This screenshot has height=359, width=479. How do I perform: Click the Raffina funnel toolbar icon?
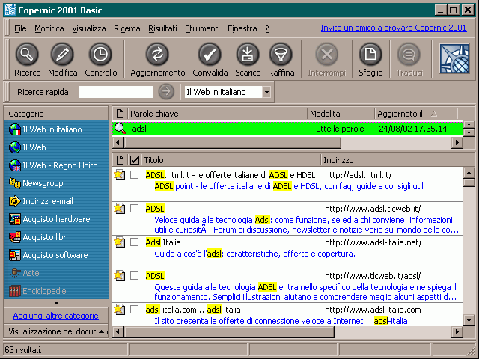(281, 55)
